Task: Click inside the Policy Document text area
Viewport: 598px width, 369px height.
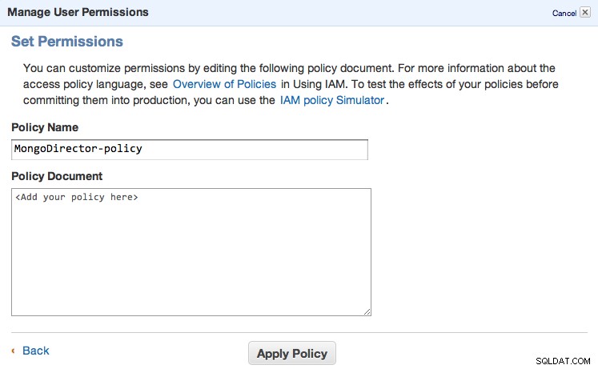Action: point(191,252)
